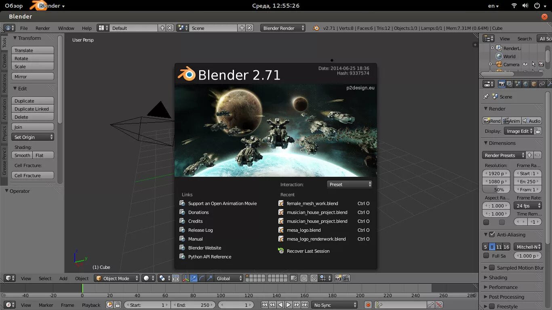The height and width of the screenshot is (310, 552).
Task: Switch to the Physics tab in tool shelf
Action: point(4,133)
